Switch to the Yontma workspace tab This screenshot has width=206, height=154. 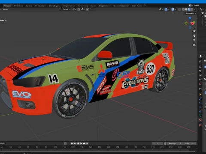click(29, 6)
